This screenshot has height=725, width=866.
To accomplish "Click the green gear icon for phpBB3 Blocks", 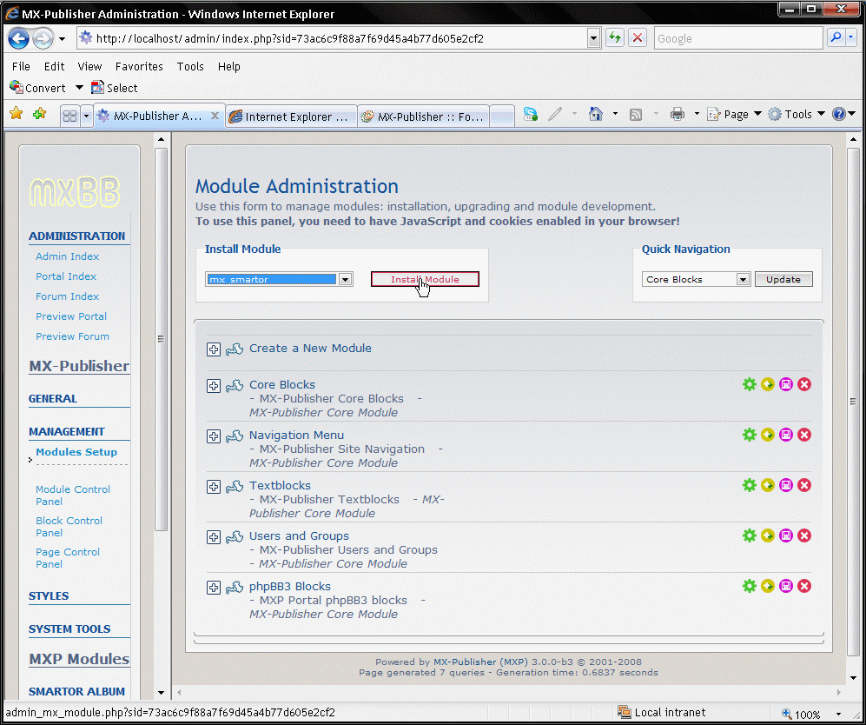I will pos(750,586).
